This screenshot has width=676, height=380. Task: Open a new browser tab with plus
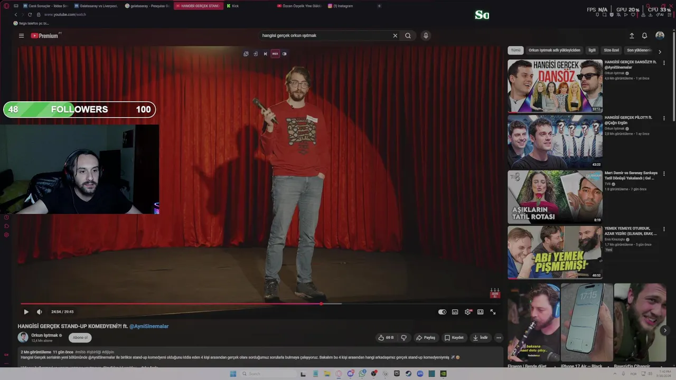(379, 6)
